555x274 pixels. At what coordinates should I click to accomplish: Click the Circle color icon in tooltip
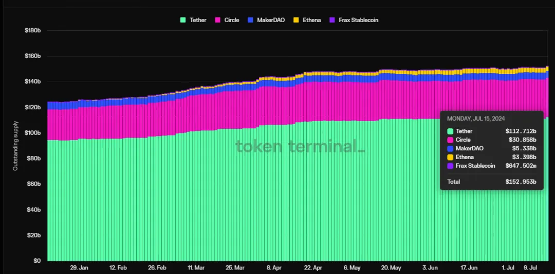451,140
